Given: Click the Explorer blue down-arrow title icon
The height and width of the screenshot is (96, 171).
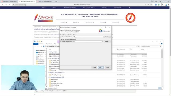Looking at the screenshot, I should click(x=35, y=41).
